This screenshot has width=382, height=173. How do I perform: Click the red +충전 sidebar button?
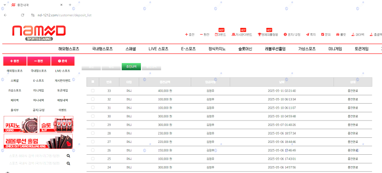click(x=15, y=61)
